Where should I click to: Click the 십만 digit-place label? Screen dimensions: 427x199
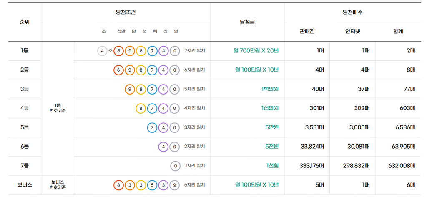click(x=121, y=32)
